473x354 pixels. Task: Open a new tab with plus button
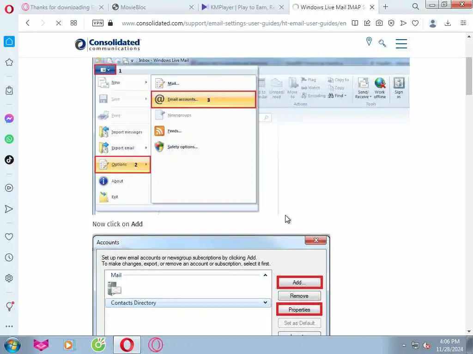pos(386,6)
